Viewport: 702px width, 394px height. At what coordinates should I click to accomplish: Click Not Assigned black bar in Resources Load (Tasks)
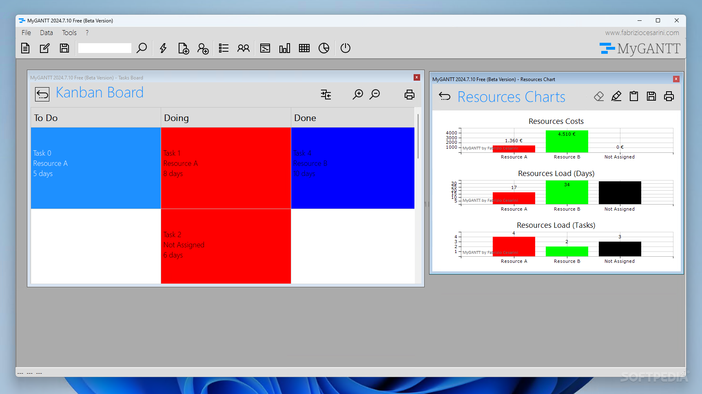(620, 249)
